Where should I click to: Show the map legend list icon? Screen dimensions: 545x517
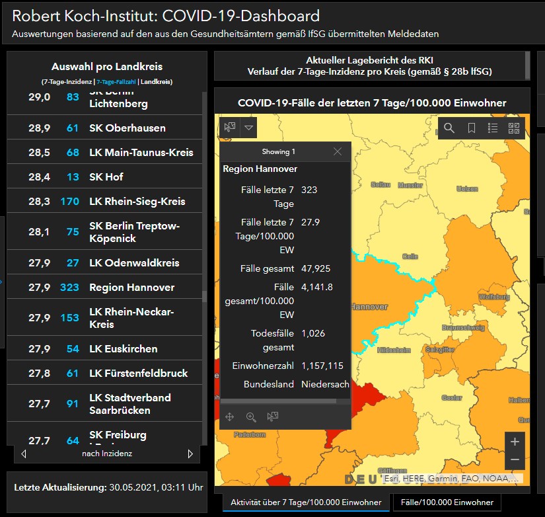tap(493, 128)
